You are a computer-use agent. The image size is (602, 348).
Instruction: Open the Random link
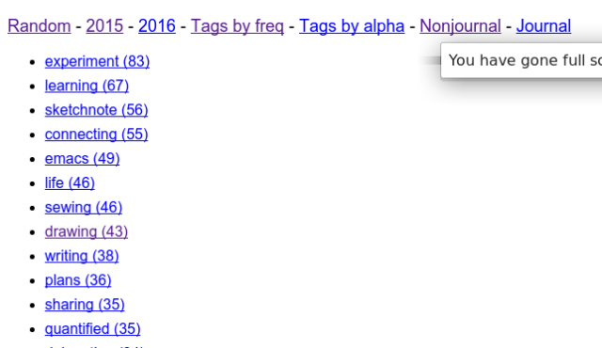click(x=40, y=26)
